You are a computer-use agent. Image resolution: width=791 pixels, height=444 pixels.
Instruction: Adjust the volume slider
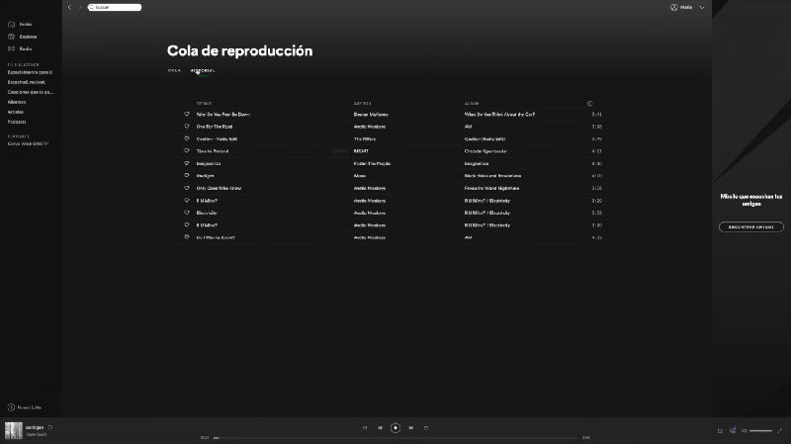(760, 430)
